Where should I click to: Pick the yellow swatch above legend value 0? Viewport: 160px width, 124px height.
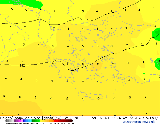click(41, 121)
